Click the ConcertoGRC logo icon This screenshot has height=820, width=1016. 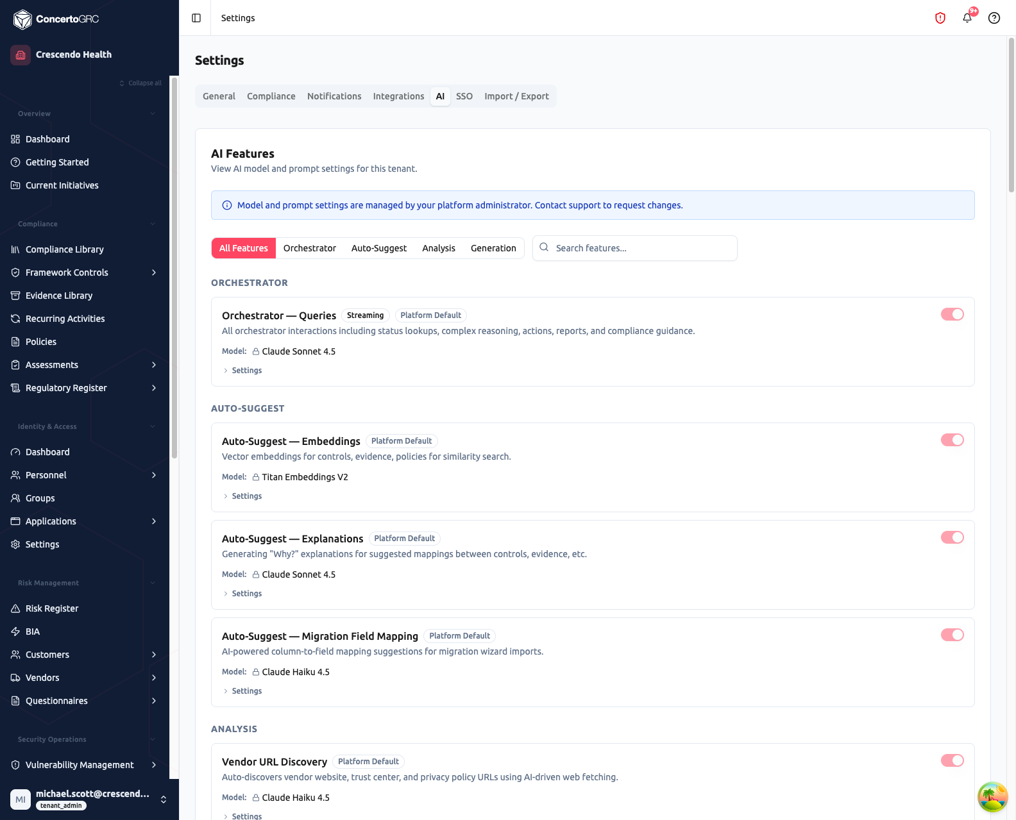click(22, 19)
